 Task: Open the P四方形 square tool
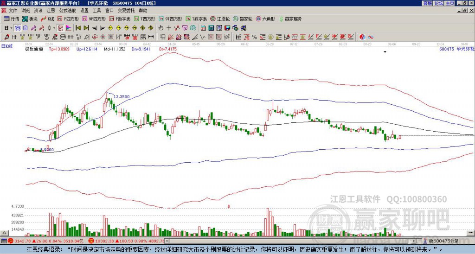[x=68, y=19]
